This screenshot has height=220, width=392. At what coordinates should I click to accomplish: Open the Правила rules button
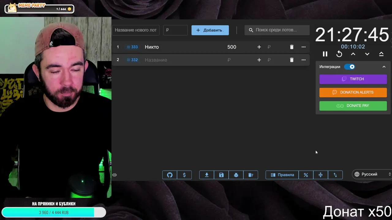tap(282, 175)
